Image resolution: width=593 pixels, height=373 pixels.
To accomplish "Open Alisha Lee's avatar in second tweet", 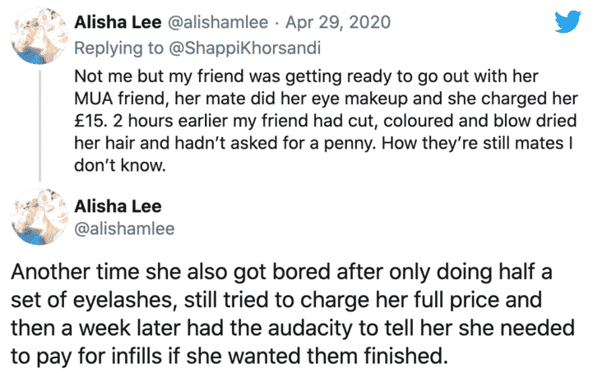I will [39, 217].
